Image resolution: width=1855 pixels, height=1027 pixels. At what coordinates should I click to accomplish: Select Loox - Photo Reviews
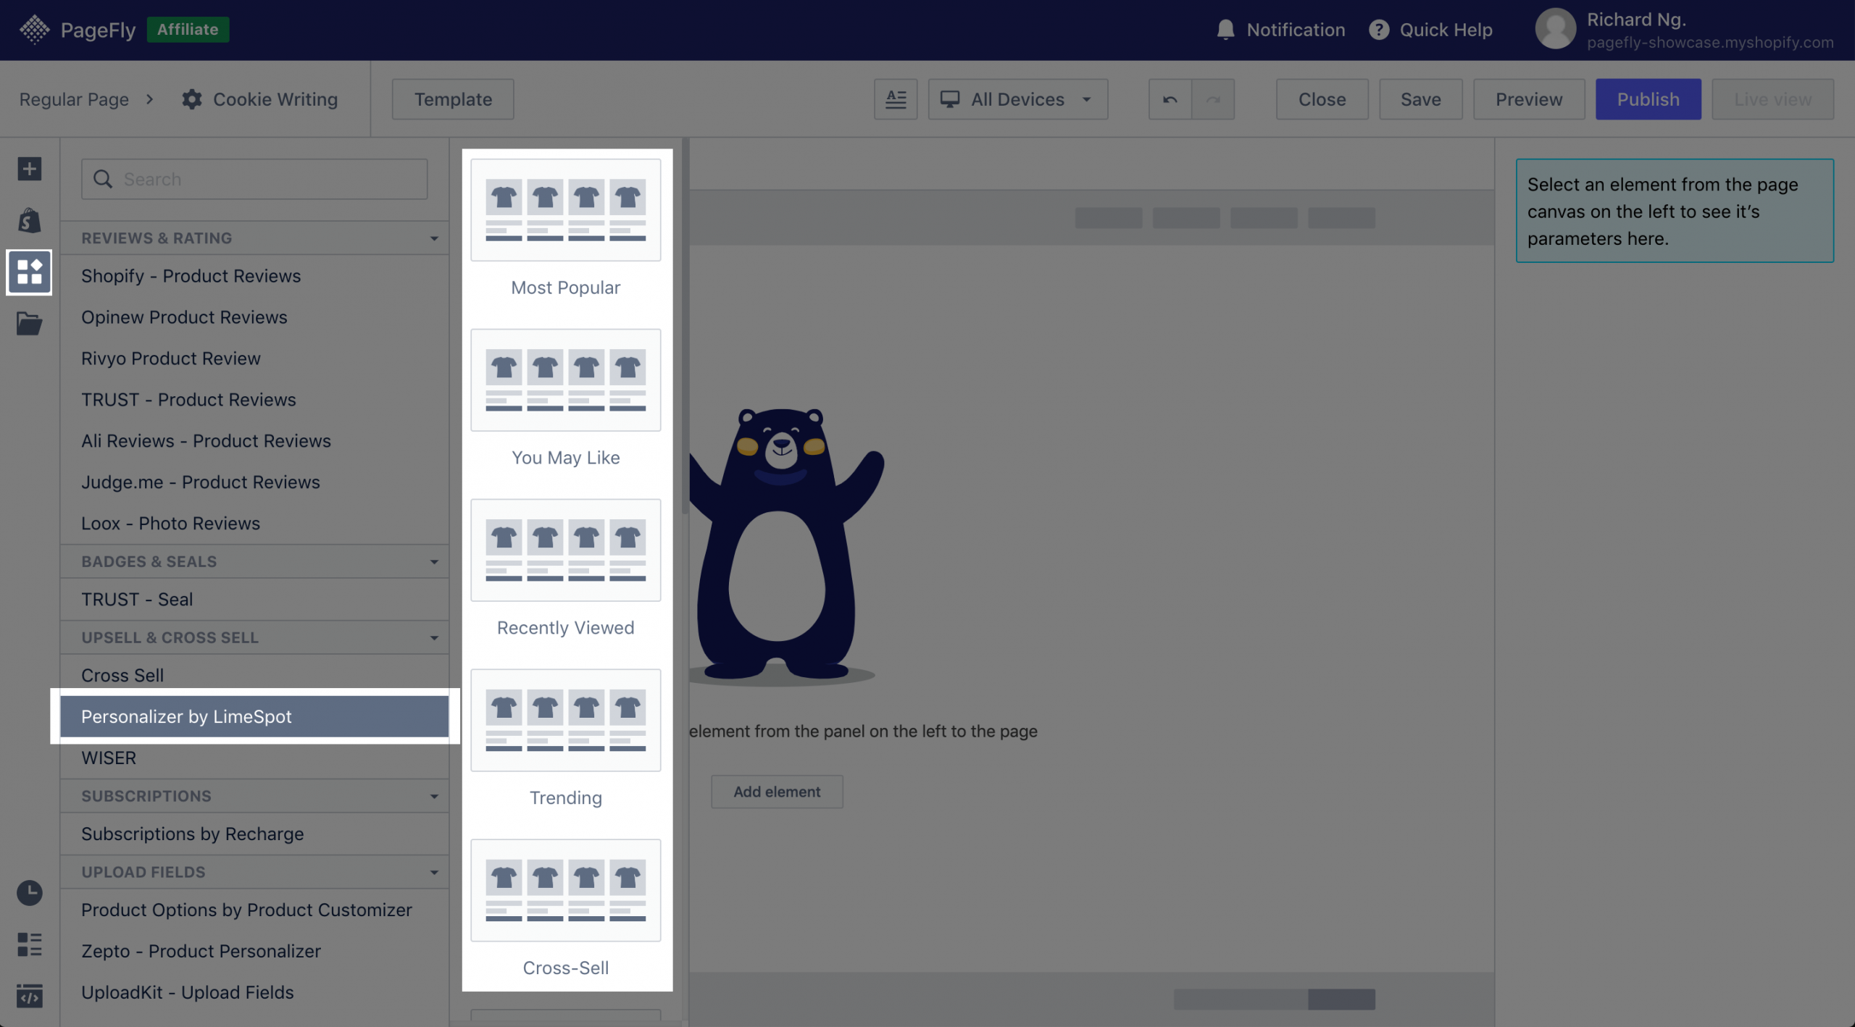(254, 524)
